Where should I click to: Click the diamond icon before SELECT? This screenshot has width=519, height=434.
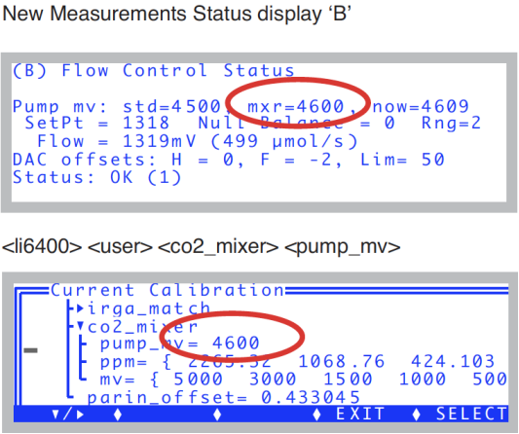click(417, 415)
